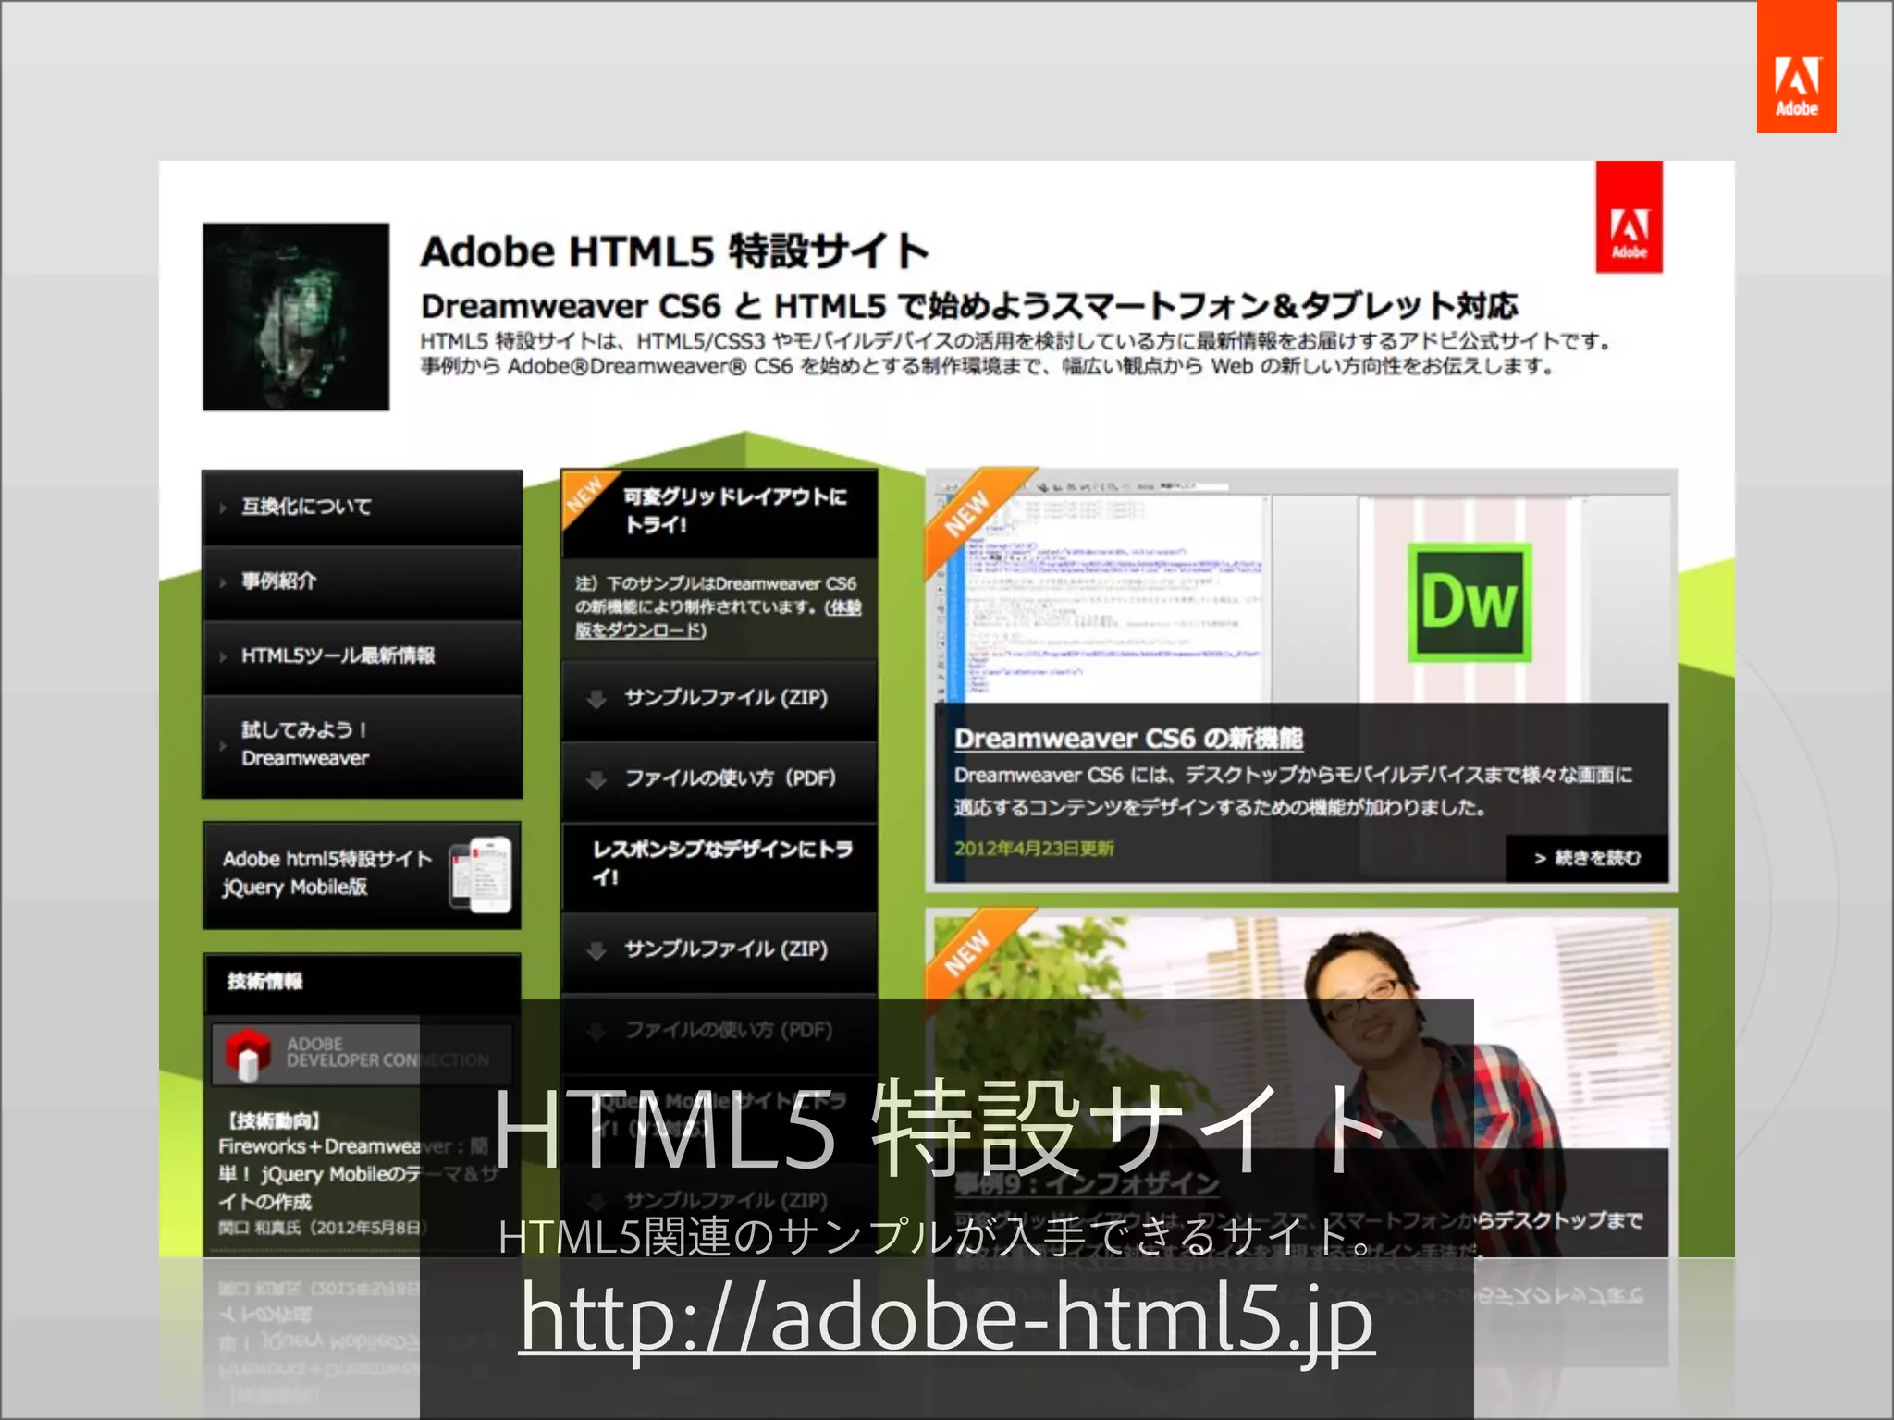Open first ファイルの使い方 (PDF) button

pos(719,779)
